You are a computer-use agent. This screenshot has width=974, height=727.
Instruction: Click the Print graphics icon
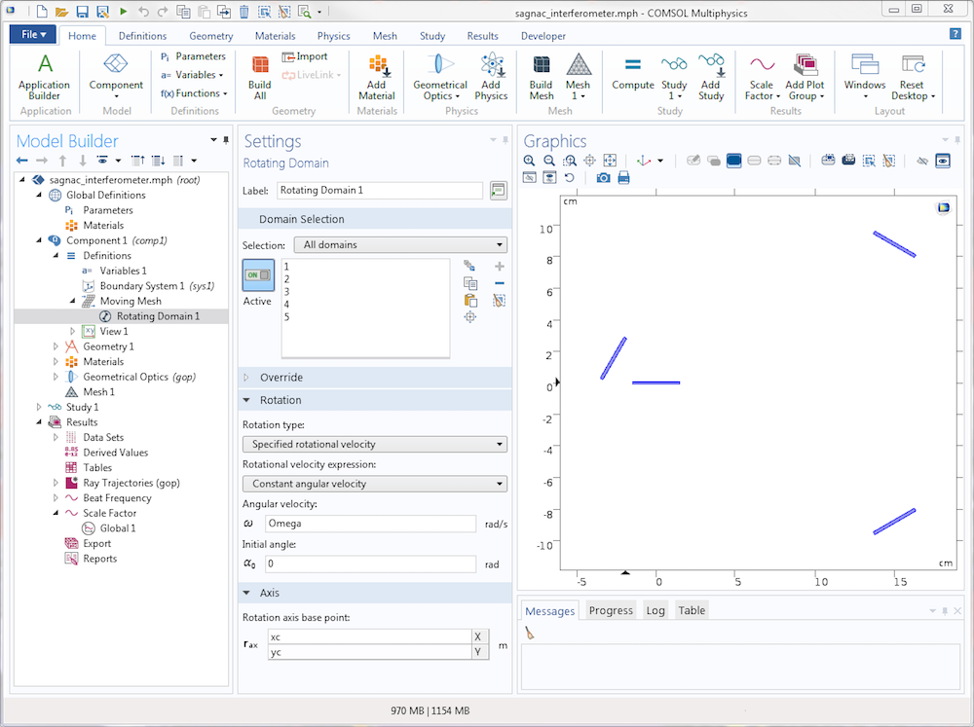623,178
